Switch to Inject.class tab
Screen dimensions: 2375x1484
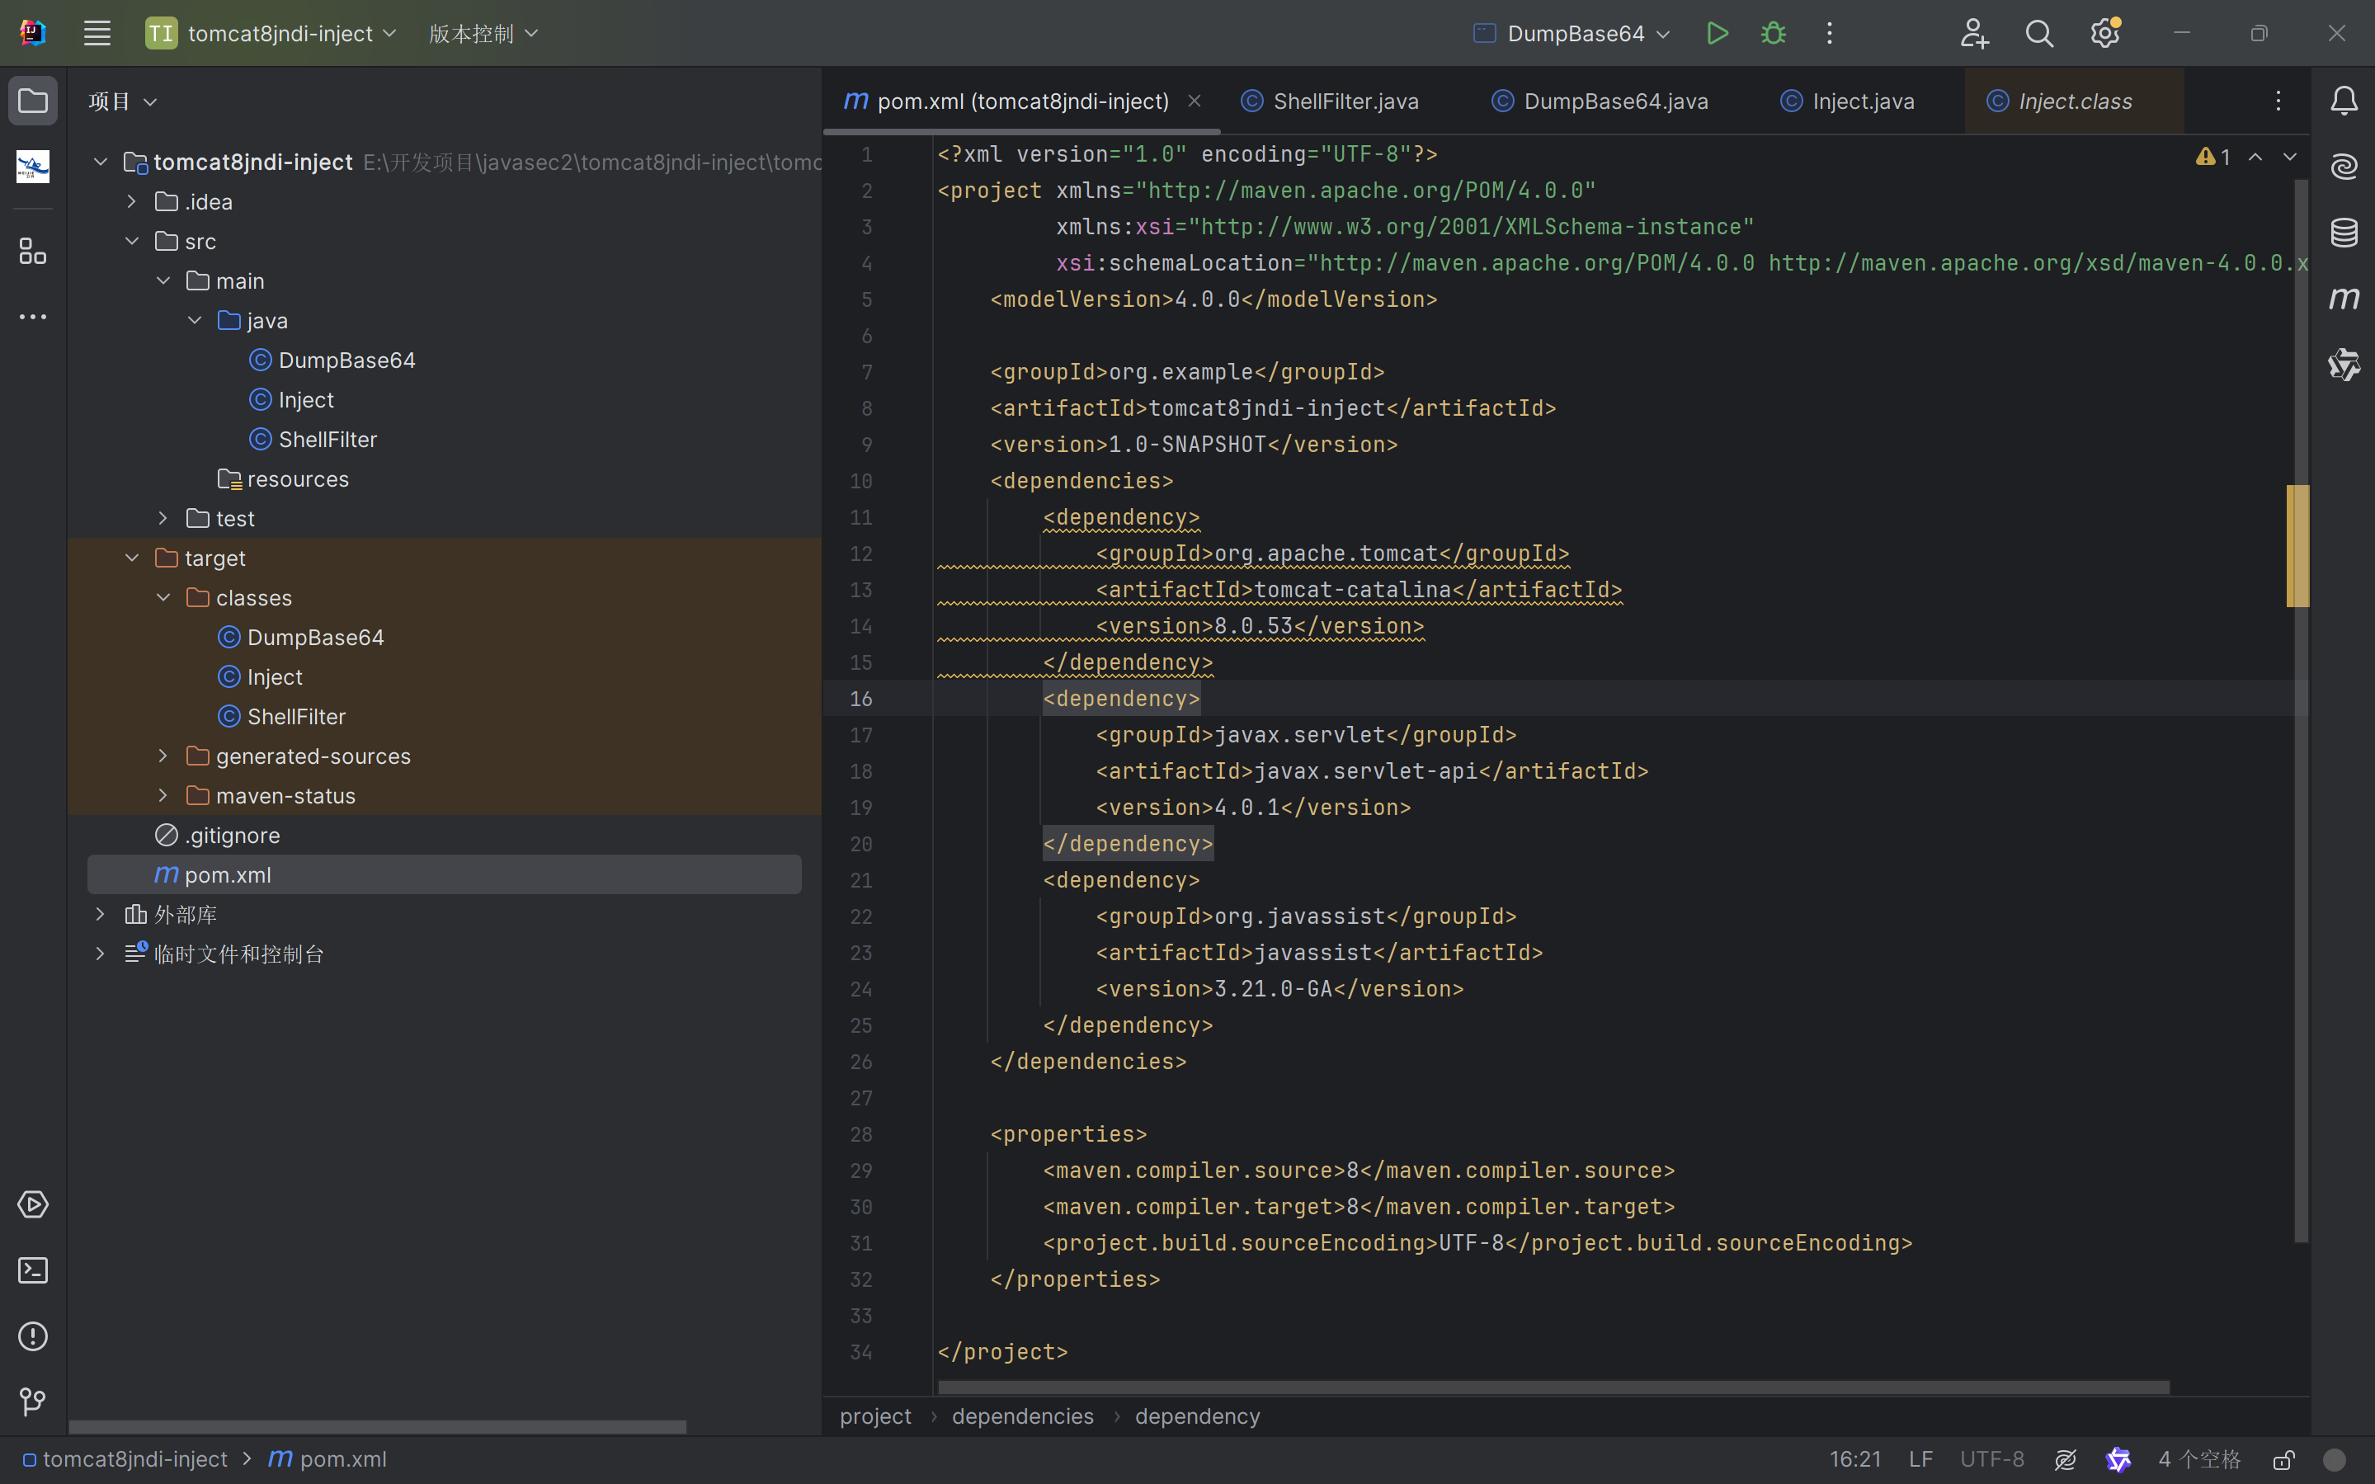point(2074,101)
